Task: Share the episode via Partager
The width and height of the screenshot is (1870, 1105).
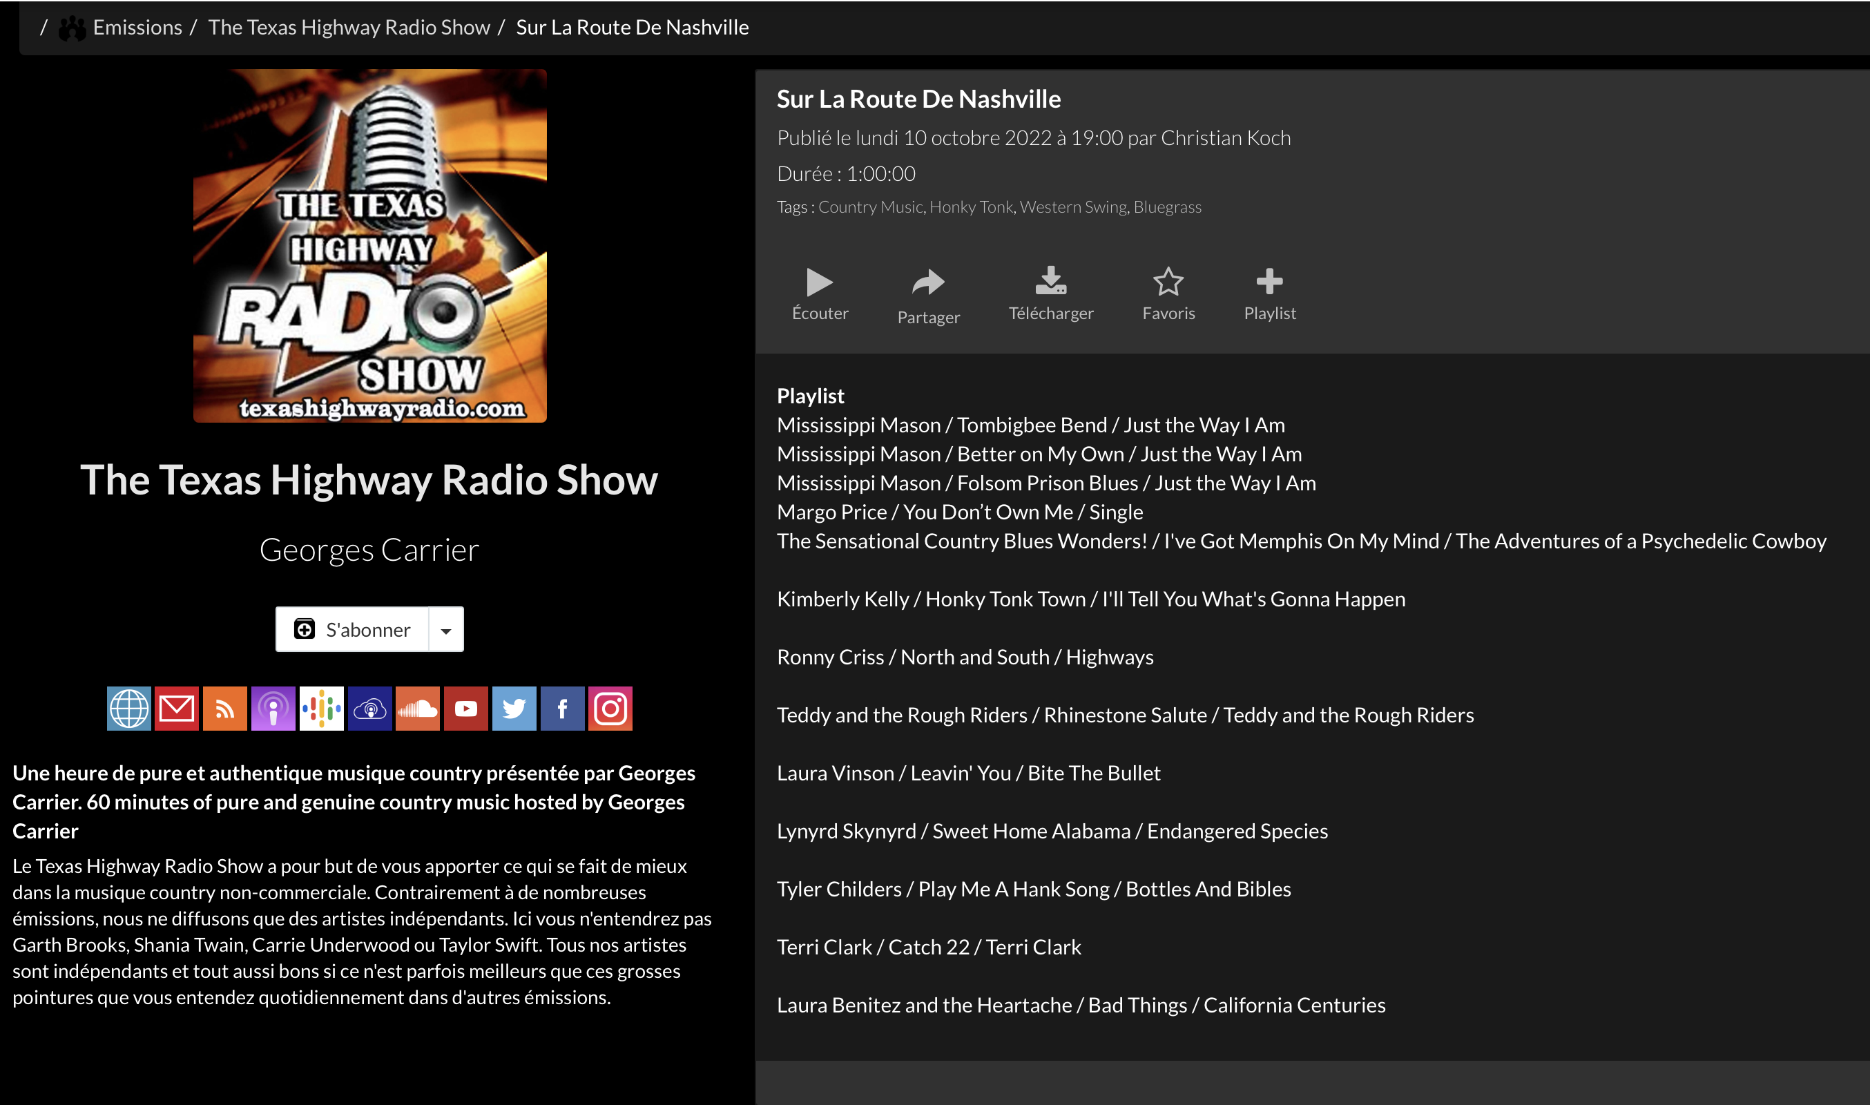Action: click(928, 296)
